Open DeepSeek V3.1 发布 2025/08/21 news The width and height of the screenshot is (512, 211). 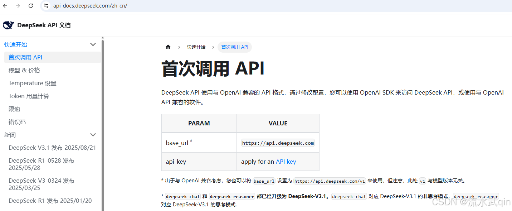pos(52,148)
